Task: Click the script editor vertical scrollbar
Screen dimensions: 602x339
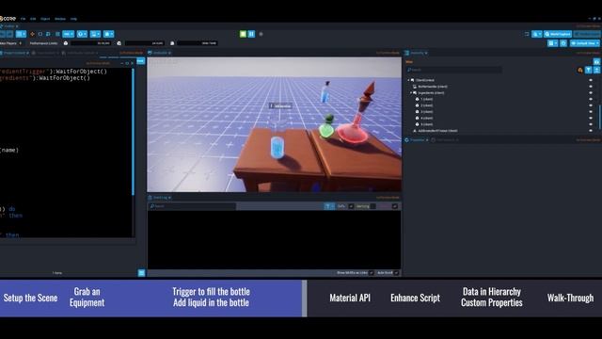Action: coord(134,132)
